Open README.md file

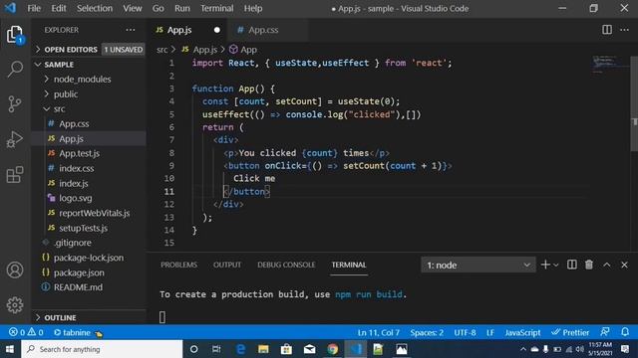click(x=78, y=287)
